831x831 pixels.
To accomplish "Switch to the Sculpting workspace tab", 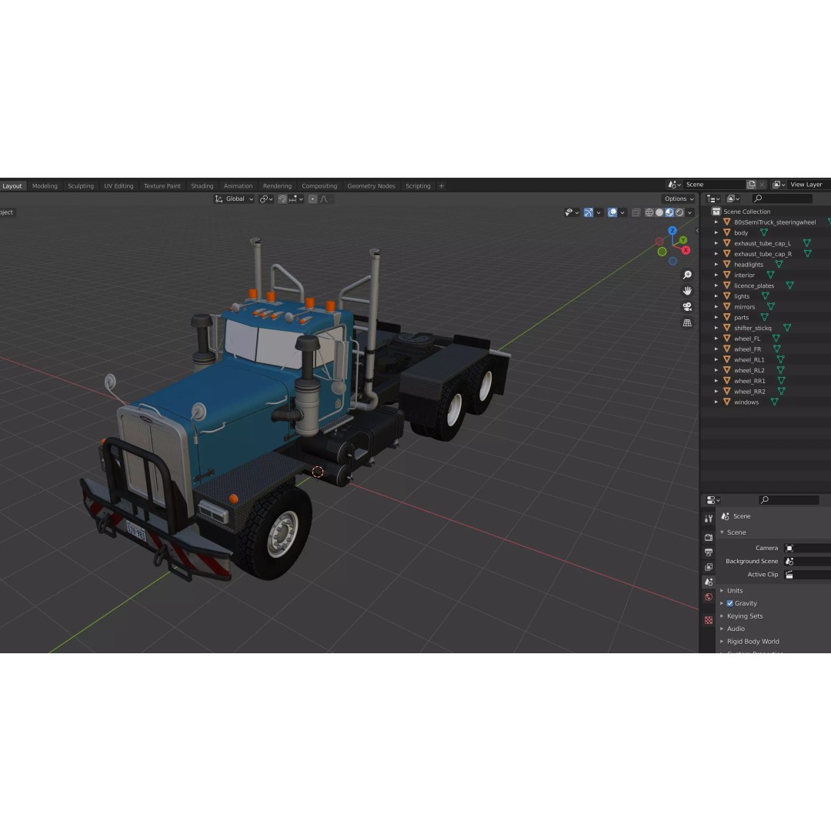I will (x=81, y=186).
